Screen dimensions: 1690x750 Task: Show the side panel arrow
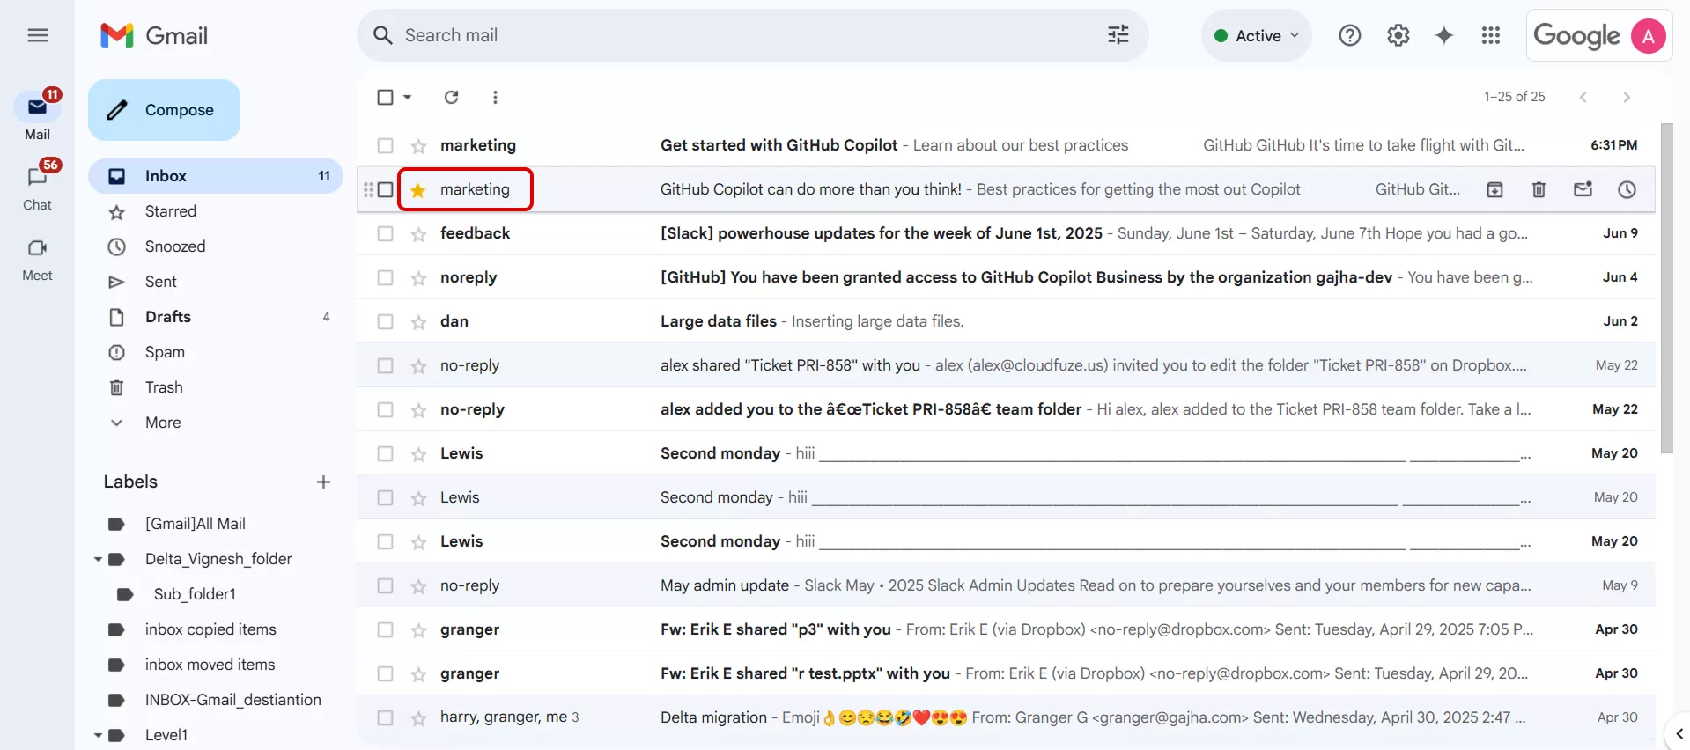click(1679, 733)
